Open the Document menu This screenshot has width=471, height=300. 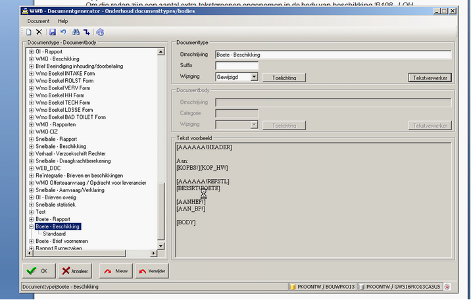pos(38,21)
